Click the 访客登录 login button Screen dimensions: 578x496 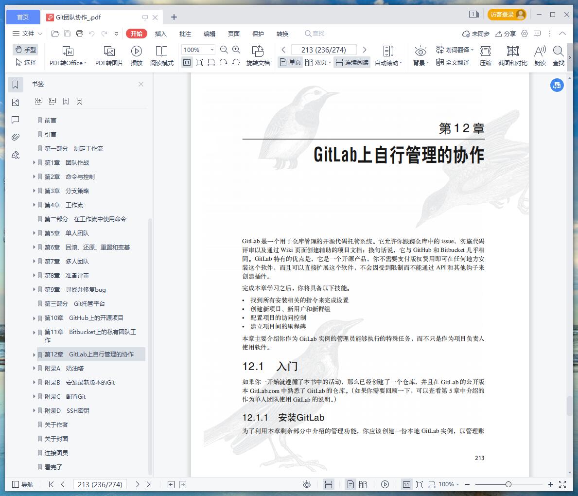pos(507,15)
